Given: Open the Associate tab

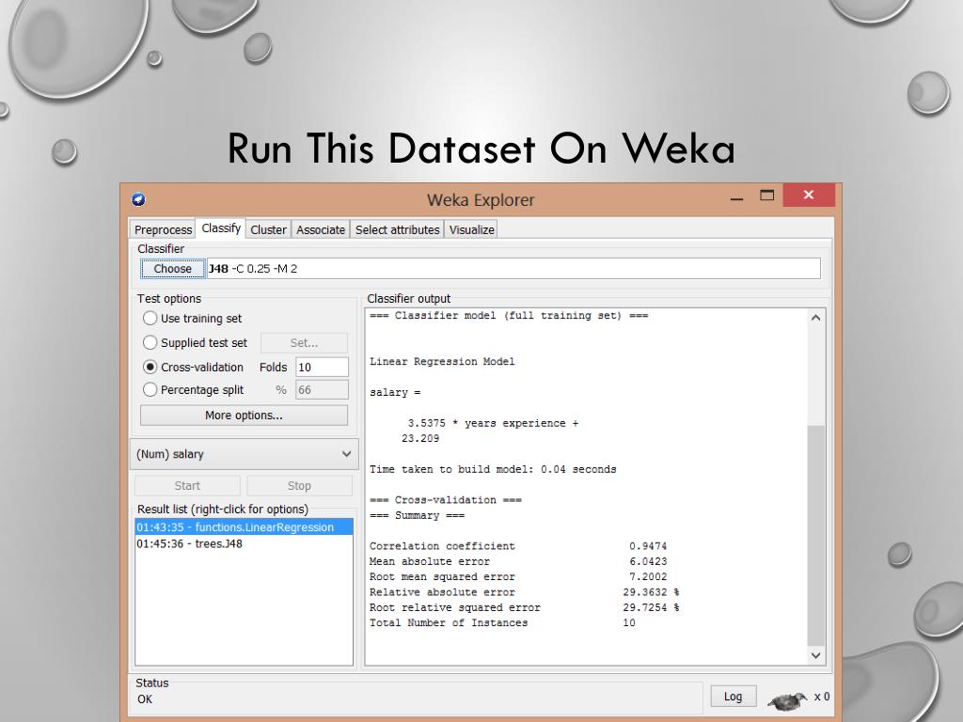Looking at the screenshot, I should [321, 229].
